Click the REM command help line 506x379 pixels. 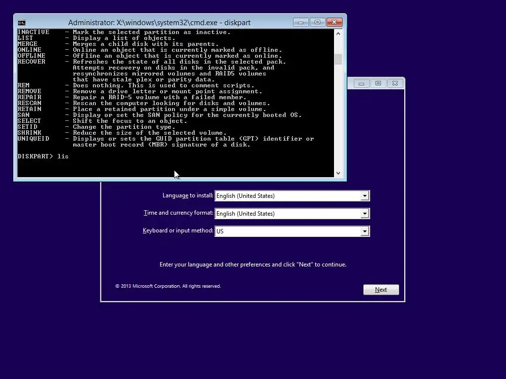[136, 85]
